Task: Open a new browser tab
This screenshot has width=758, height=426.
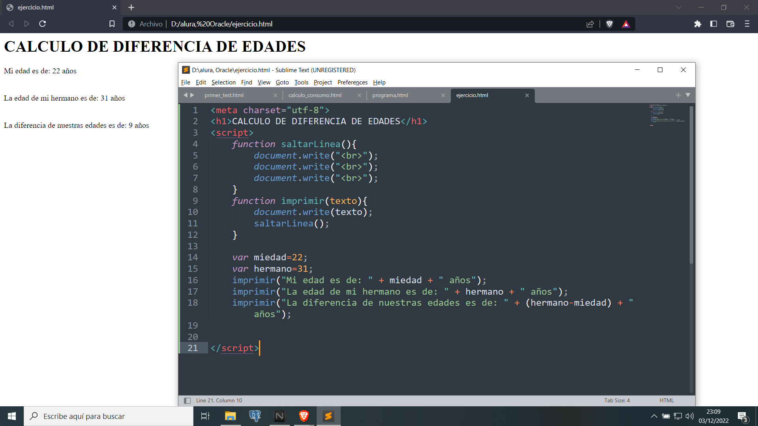Action: pos(131,7)
